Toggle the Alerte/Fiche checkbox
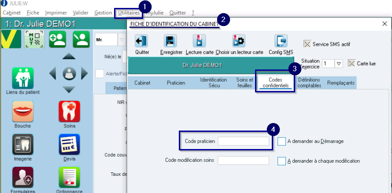The width and height of the screenshot is (392, 193). click(100, 74)
